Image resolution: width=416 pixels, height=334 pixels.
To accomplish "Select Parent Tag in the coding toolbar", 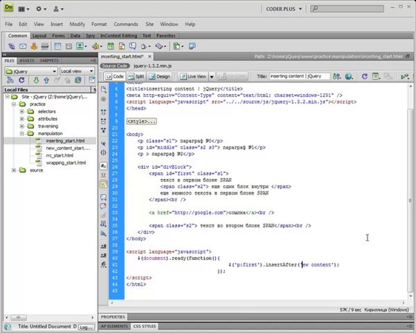I will coord(103,143).
